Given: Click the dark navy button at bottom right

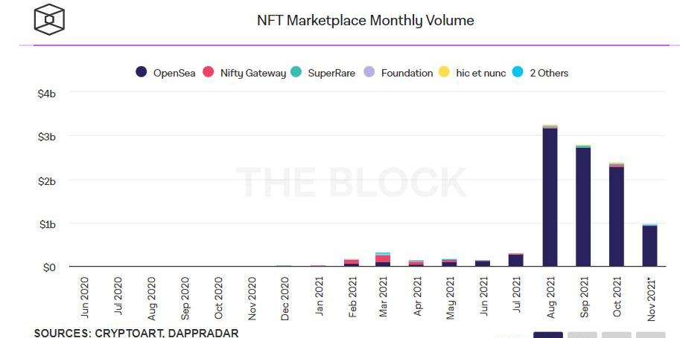Looking at the screenshot, I should click(x=548, y=334).
